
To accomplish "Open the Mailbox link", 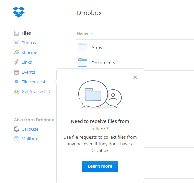I will [x=30, y=139].
